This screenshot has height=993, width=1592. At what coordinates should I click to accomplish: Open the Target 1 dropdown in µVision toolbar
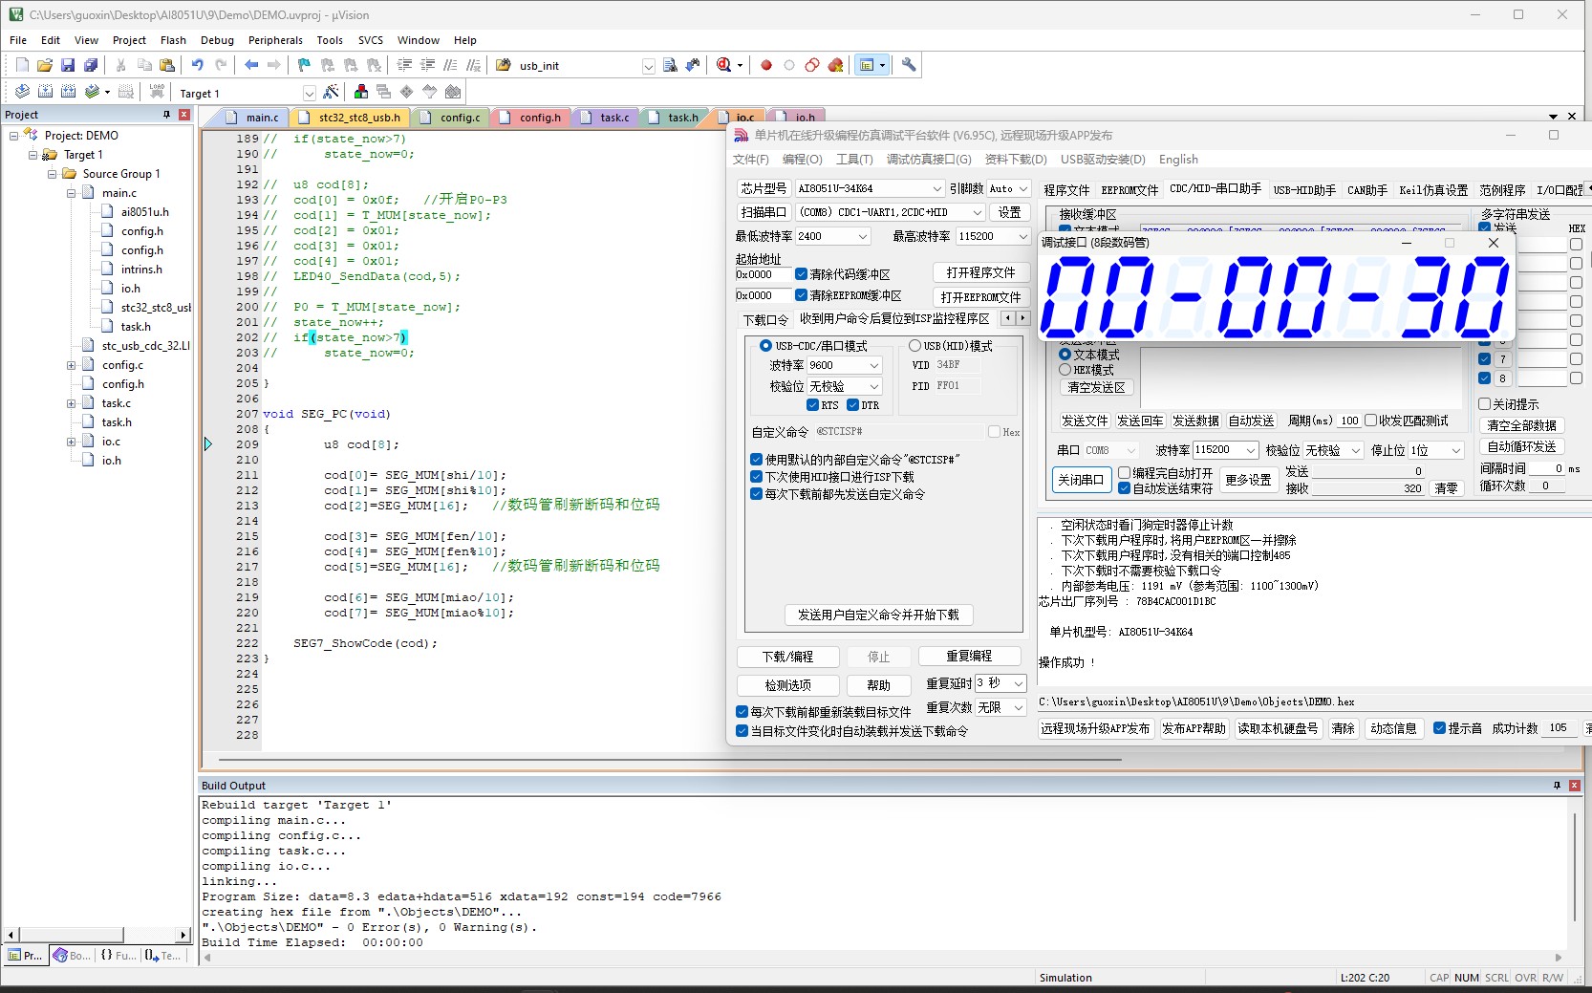pos(309,93)
